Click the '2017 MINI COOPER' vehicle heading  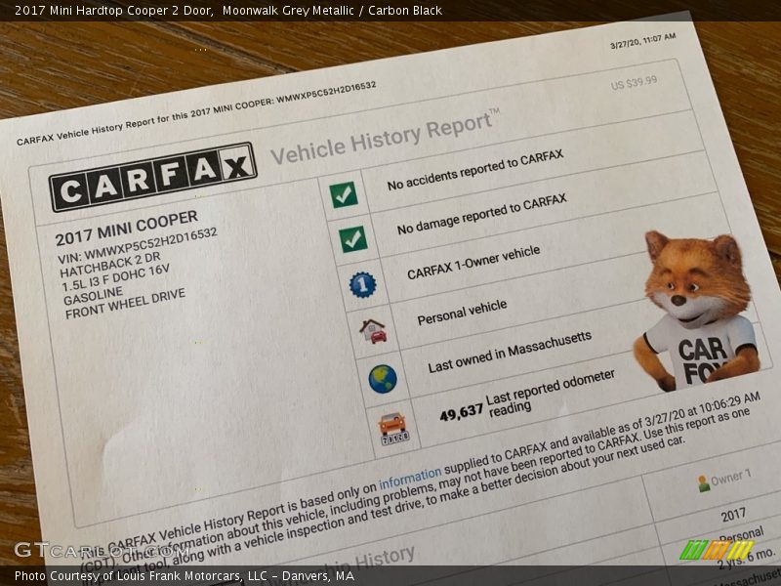126,227
